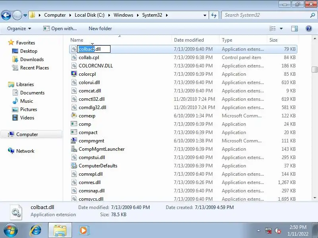Click the Forward navigation arrow button

pos(17,15)
